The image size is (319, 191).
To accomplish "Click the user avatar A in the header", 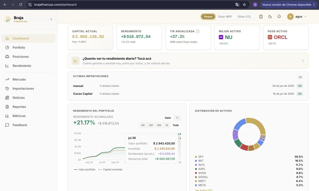I will 290,16.
